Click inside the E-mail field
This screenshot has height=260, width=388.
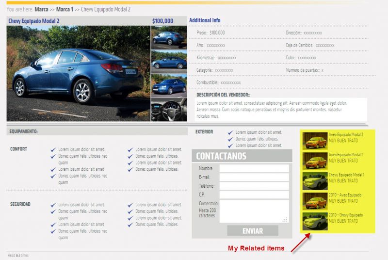point(254,177)
